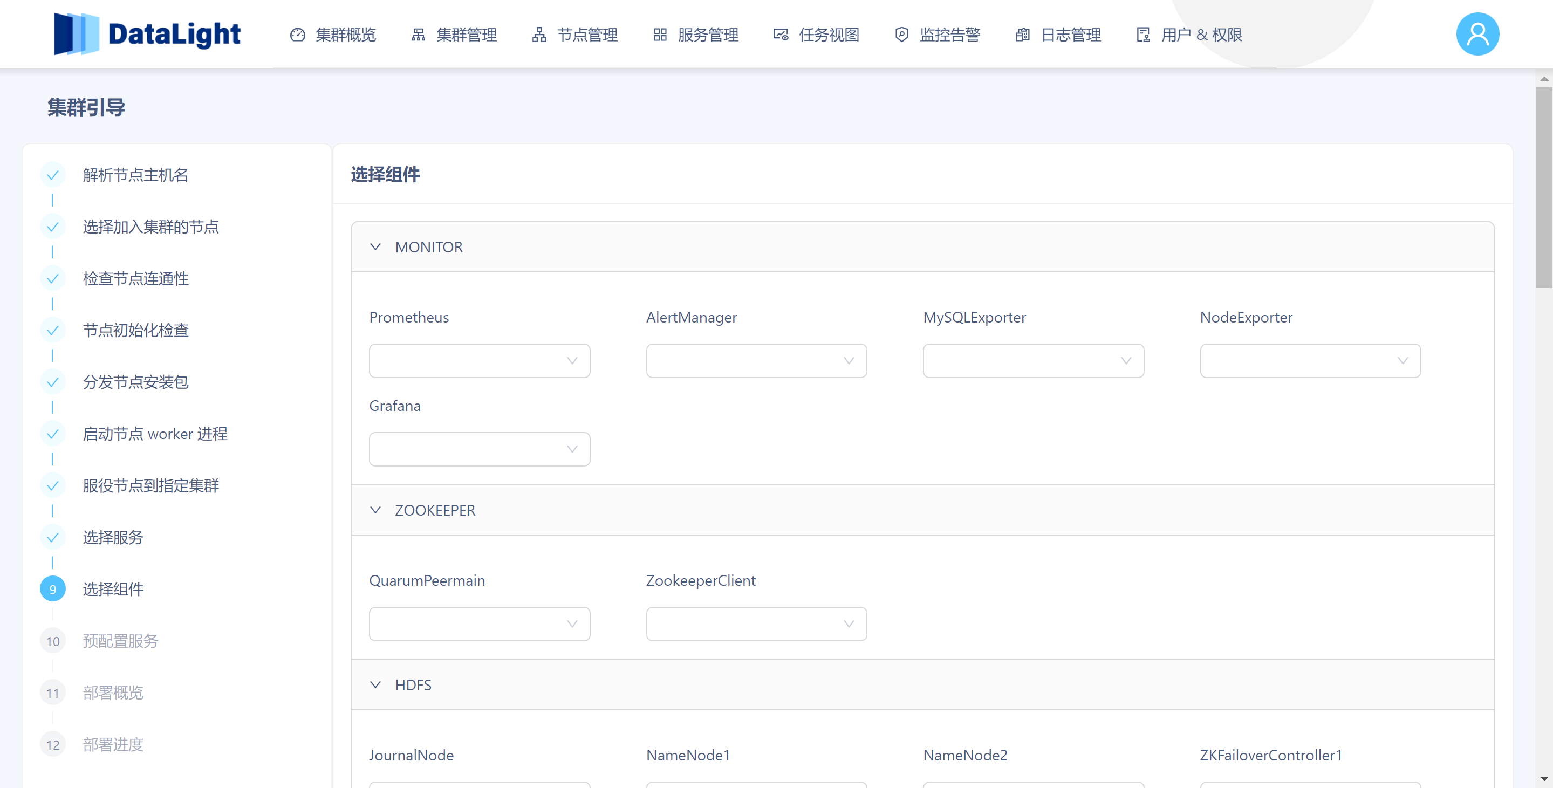This screenshot has width=1553, height=788.
Task: Click the 监控告警 shield icon
Action: (901, 35)
